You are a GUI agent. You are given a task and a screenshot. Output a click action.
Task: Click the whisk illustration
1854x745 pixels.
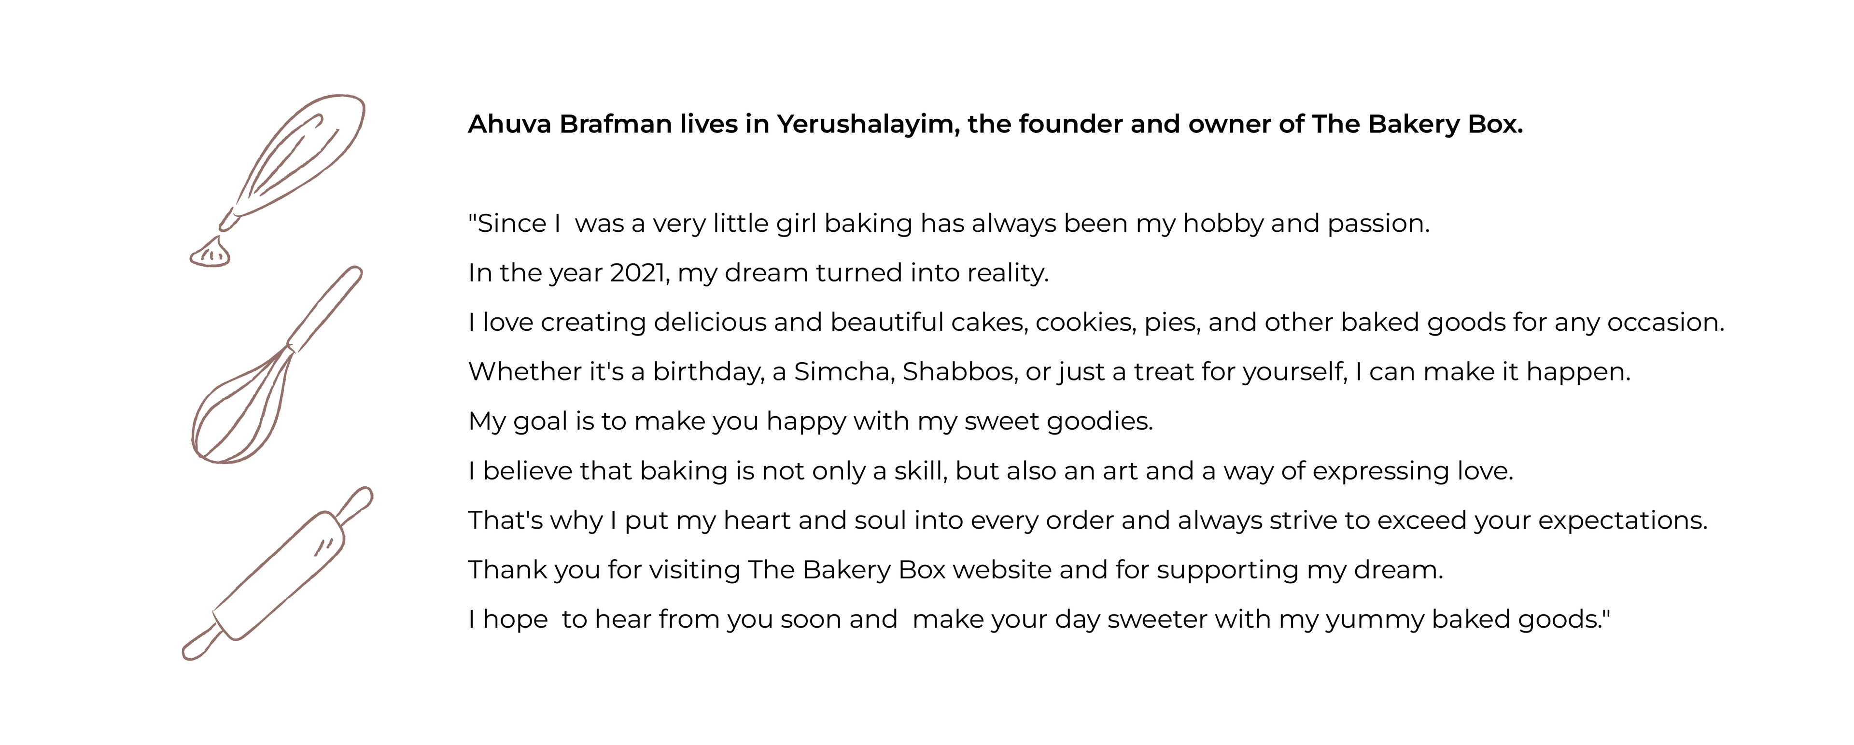[x=277, y=364]
